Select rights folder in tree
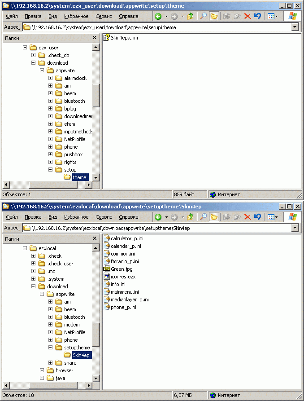304x401 pixels. [70, 162]
